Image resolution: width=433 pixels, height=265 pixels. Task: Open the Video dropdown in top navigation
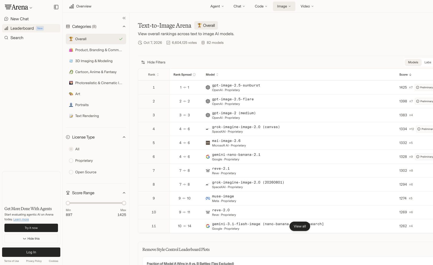coord(307,6)
